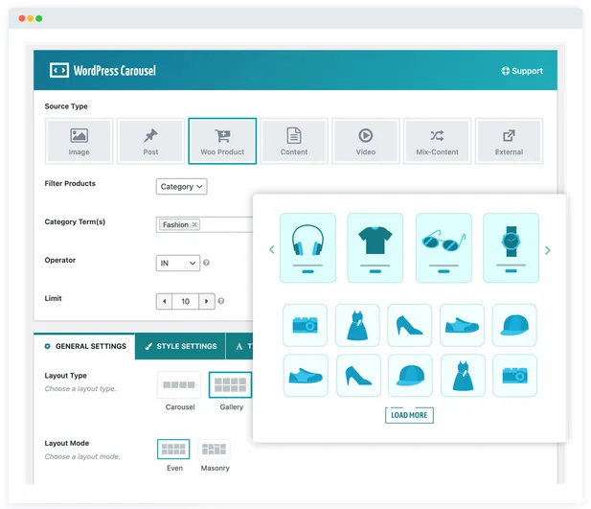591x509 pixels.
Task: Click the WordPress Carousel logo icon
Action: pos(59,71)
